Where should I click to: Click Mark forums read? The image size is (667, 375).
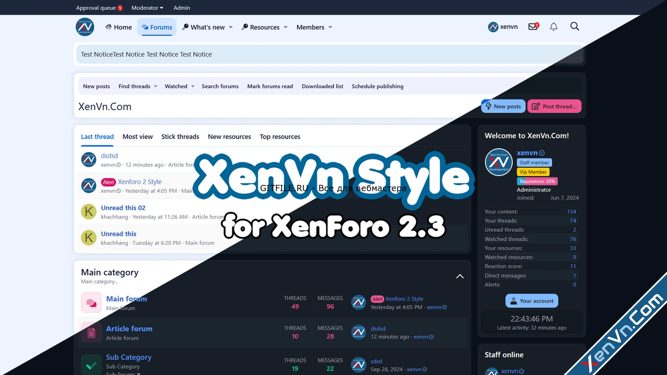pyautogui.click(x=270, y=86)
